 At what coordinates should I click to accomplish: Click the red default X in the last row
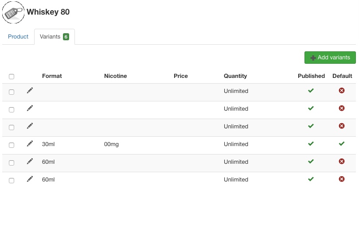[342, 179]
